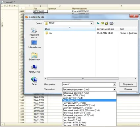Image resolution: width=140 pixels, height=127 pixels.
Task: Collapse the minus group button in outline
Action: click(2, 26)
